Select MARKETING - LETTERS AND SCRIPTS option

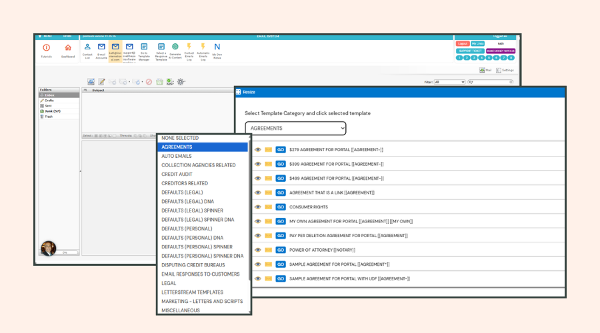point(203,301)
